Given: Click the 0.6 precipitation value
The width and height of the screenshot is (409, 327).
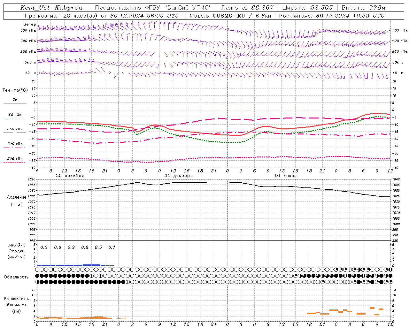Looking at the screenshot, I should [x=85, y=247].
